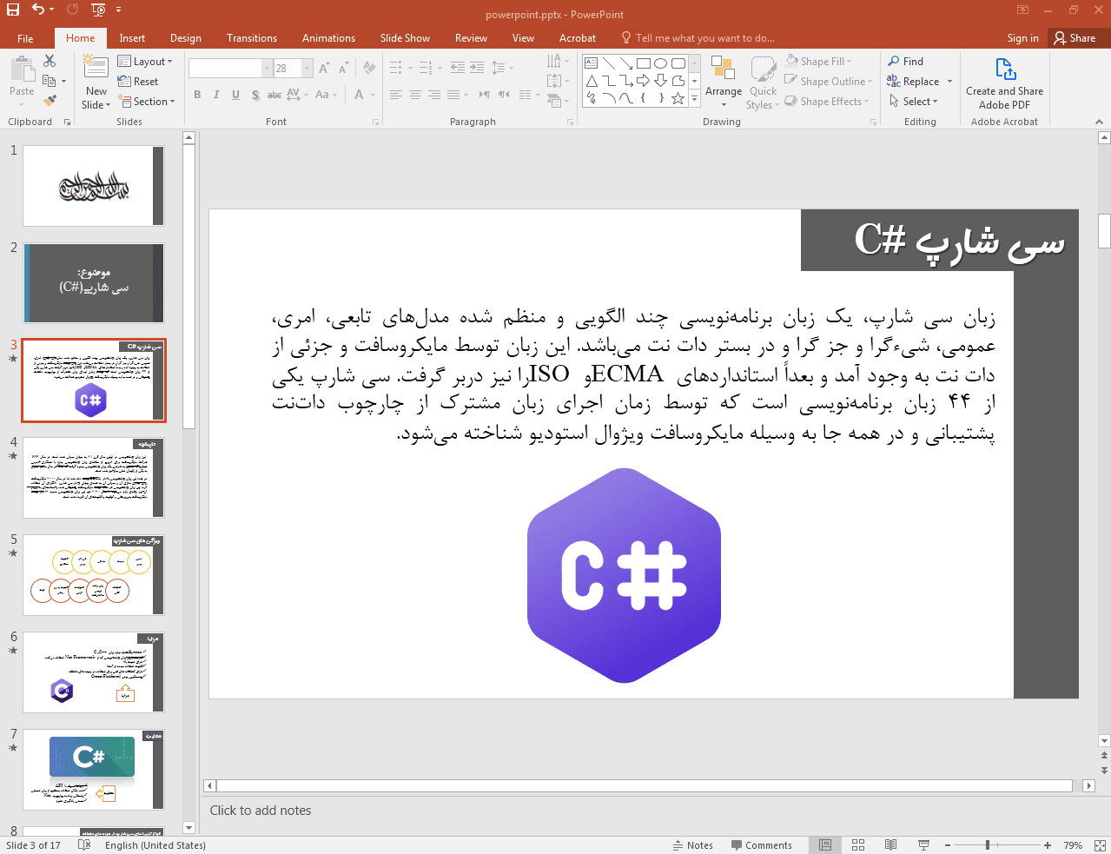Click Fit slide to window icon
The width and height of the screenshot is (1111, 854).
[1100, 845]
